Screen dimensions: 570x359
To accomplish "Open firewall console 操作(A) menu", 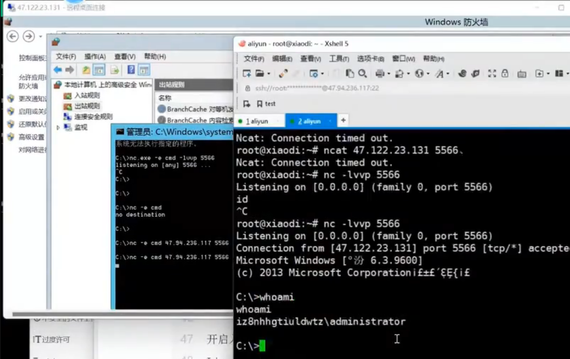I will (x=95, y=56).
